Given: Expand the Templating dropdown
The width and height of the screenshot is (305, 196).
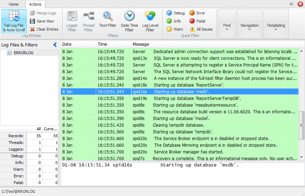Looking at the screenshot, I should pos(276,23).
